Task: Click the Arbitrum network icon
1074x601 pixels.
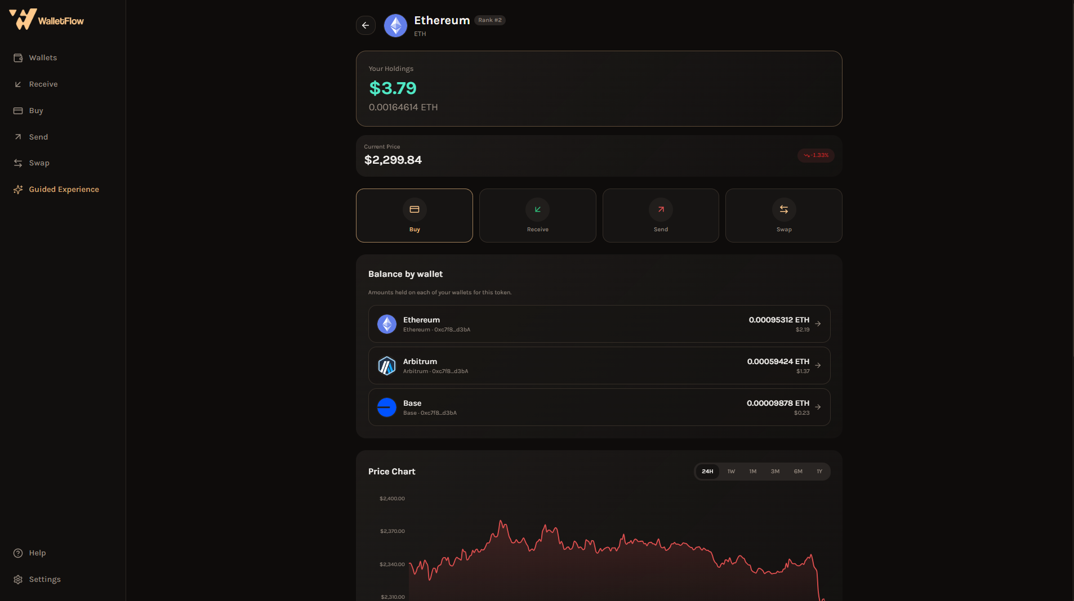Action: click(x=387, y=366)
